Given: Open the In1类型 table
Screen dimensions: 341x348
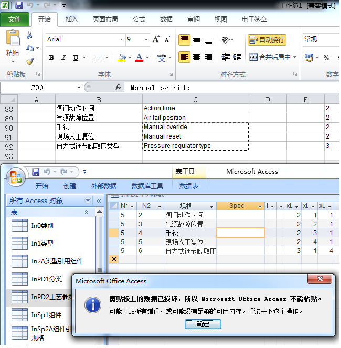Looking at the screenshot, I should pyautogui.click(x=42, y=244).
